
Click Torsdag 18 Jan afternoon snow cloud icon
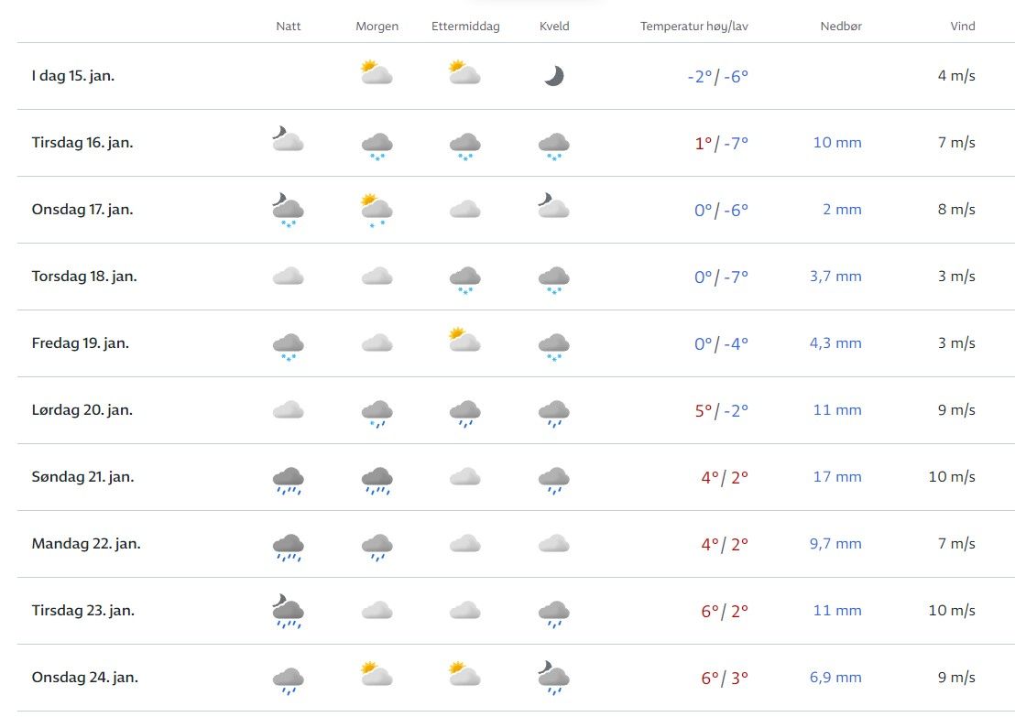pos(465,278)
